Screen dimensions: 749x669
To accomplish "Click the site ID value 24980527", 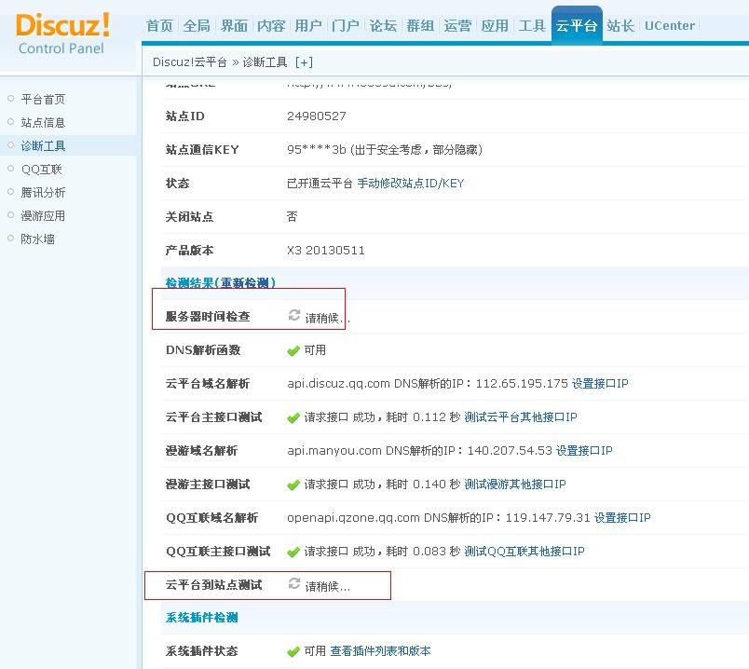I will coord(316,116).
